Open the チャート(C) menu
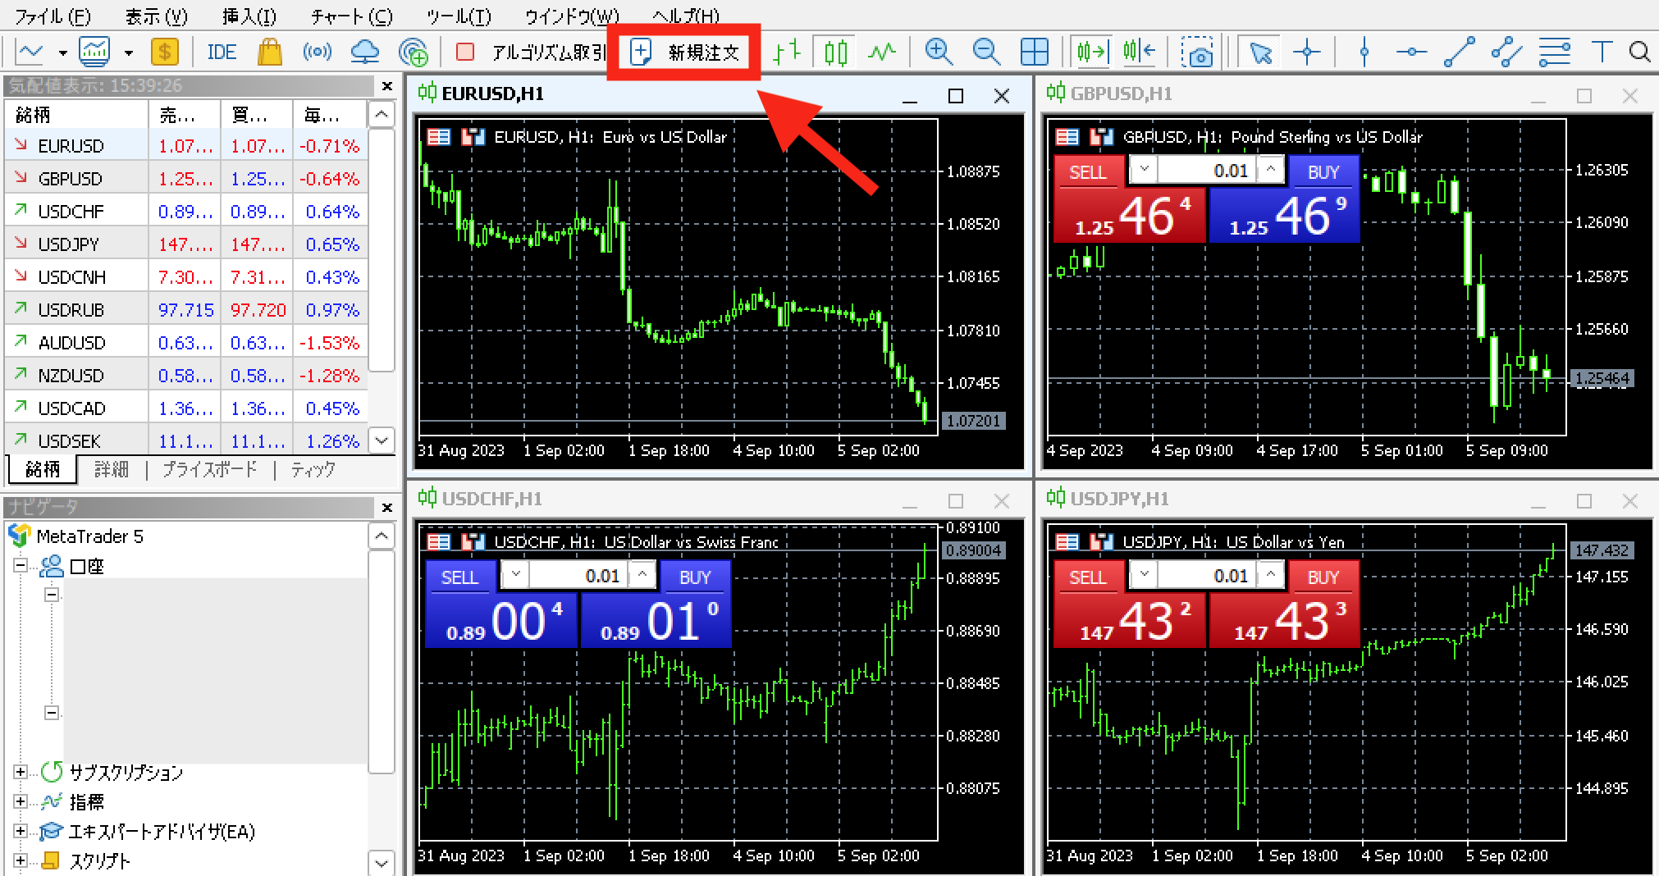Screen dimensions: 1659x876 coord(352,16)
